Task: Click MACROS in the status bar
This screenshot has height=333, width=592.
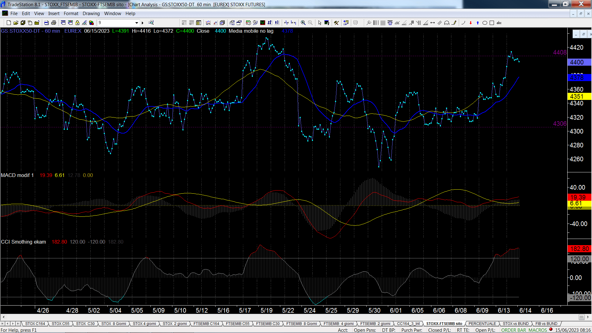Action: click(538, 330)
